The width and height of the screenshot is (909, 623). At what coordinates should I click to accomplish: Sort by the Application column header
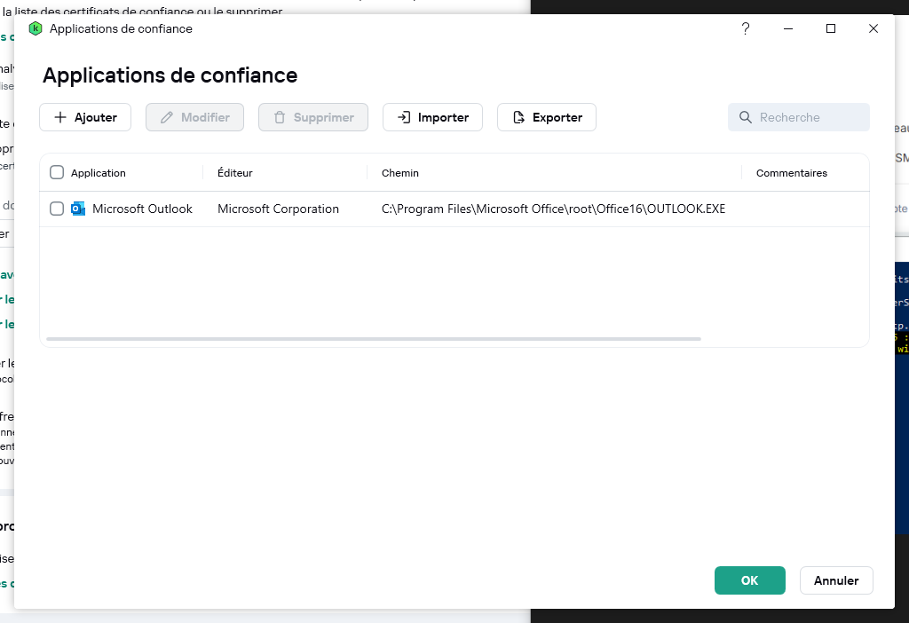pyautogui.click(x=98, y=173)
